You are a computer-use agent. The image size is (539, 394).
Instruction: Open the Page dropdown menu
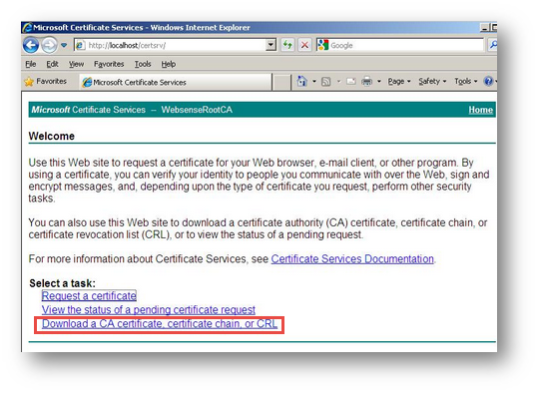pyautogui.click(x=399, y=82)
